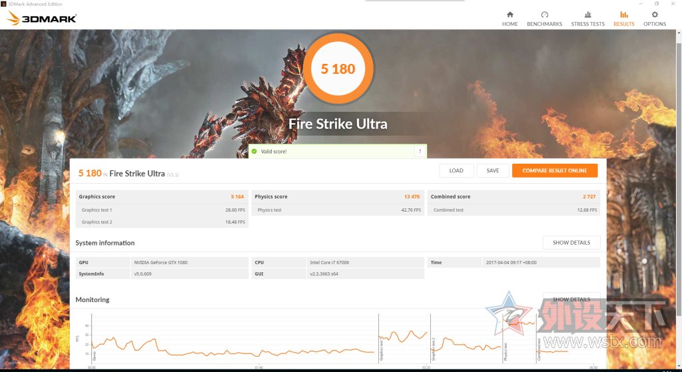
Task: Select the Physics score 13 470 value
Action: click(x=412, y=197)
